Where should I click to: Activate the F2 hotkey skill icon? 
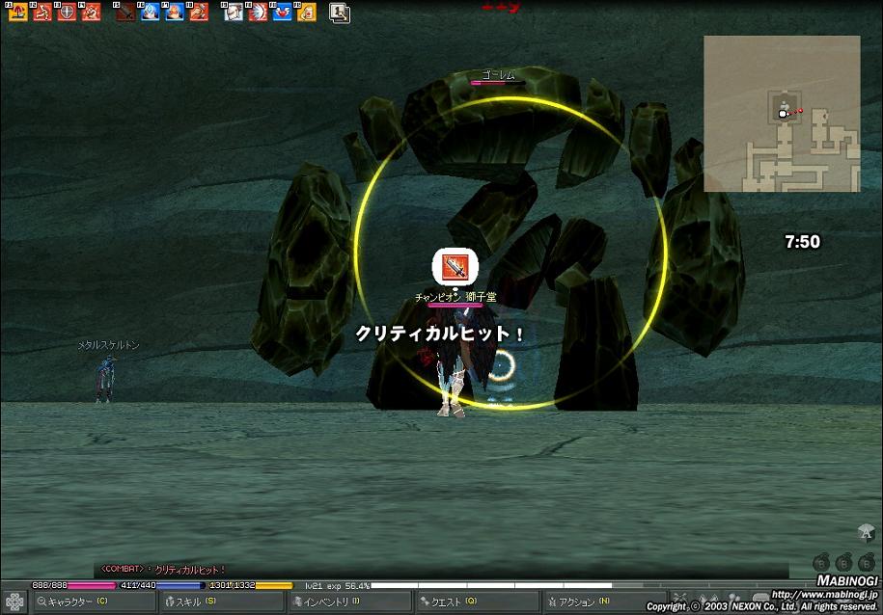point(42,13)
